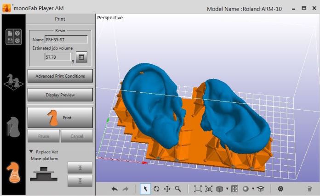The image size is (320, 196).
Task: Click the Cancel button
Action: click(77, 136)
